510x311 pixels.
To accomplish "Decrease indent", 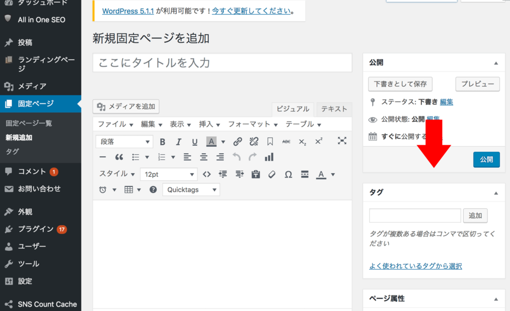I will (223, 174).
